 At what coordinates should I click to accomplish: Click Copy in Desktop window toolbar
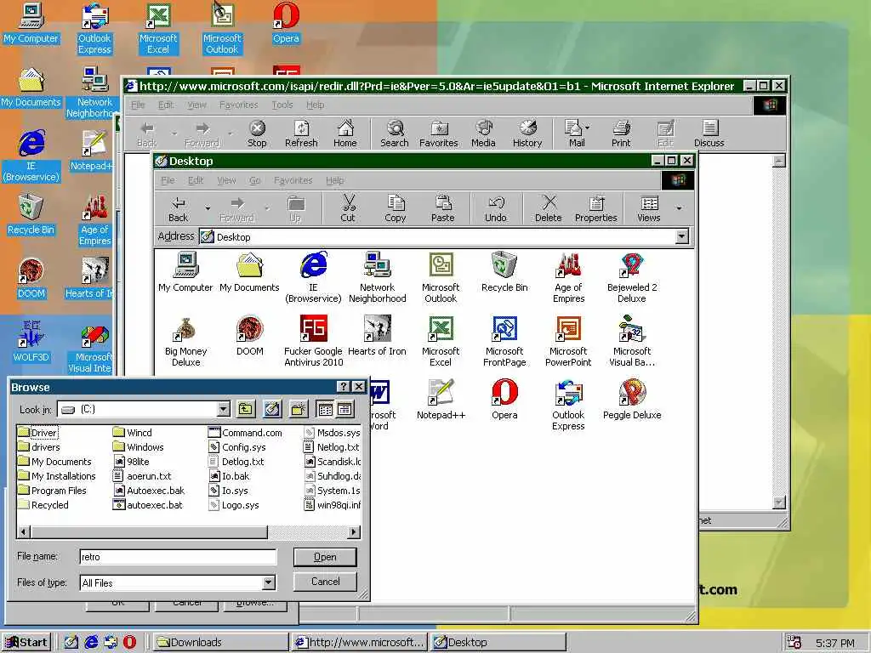tap(395, 209)
